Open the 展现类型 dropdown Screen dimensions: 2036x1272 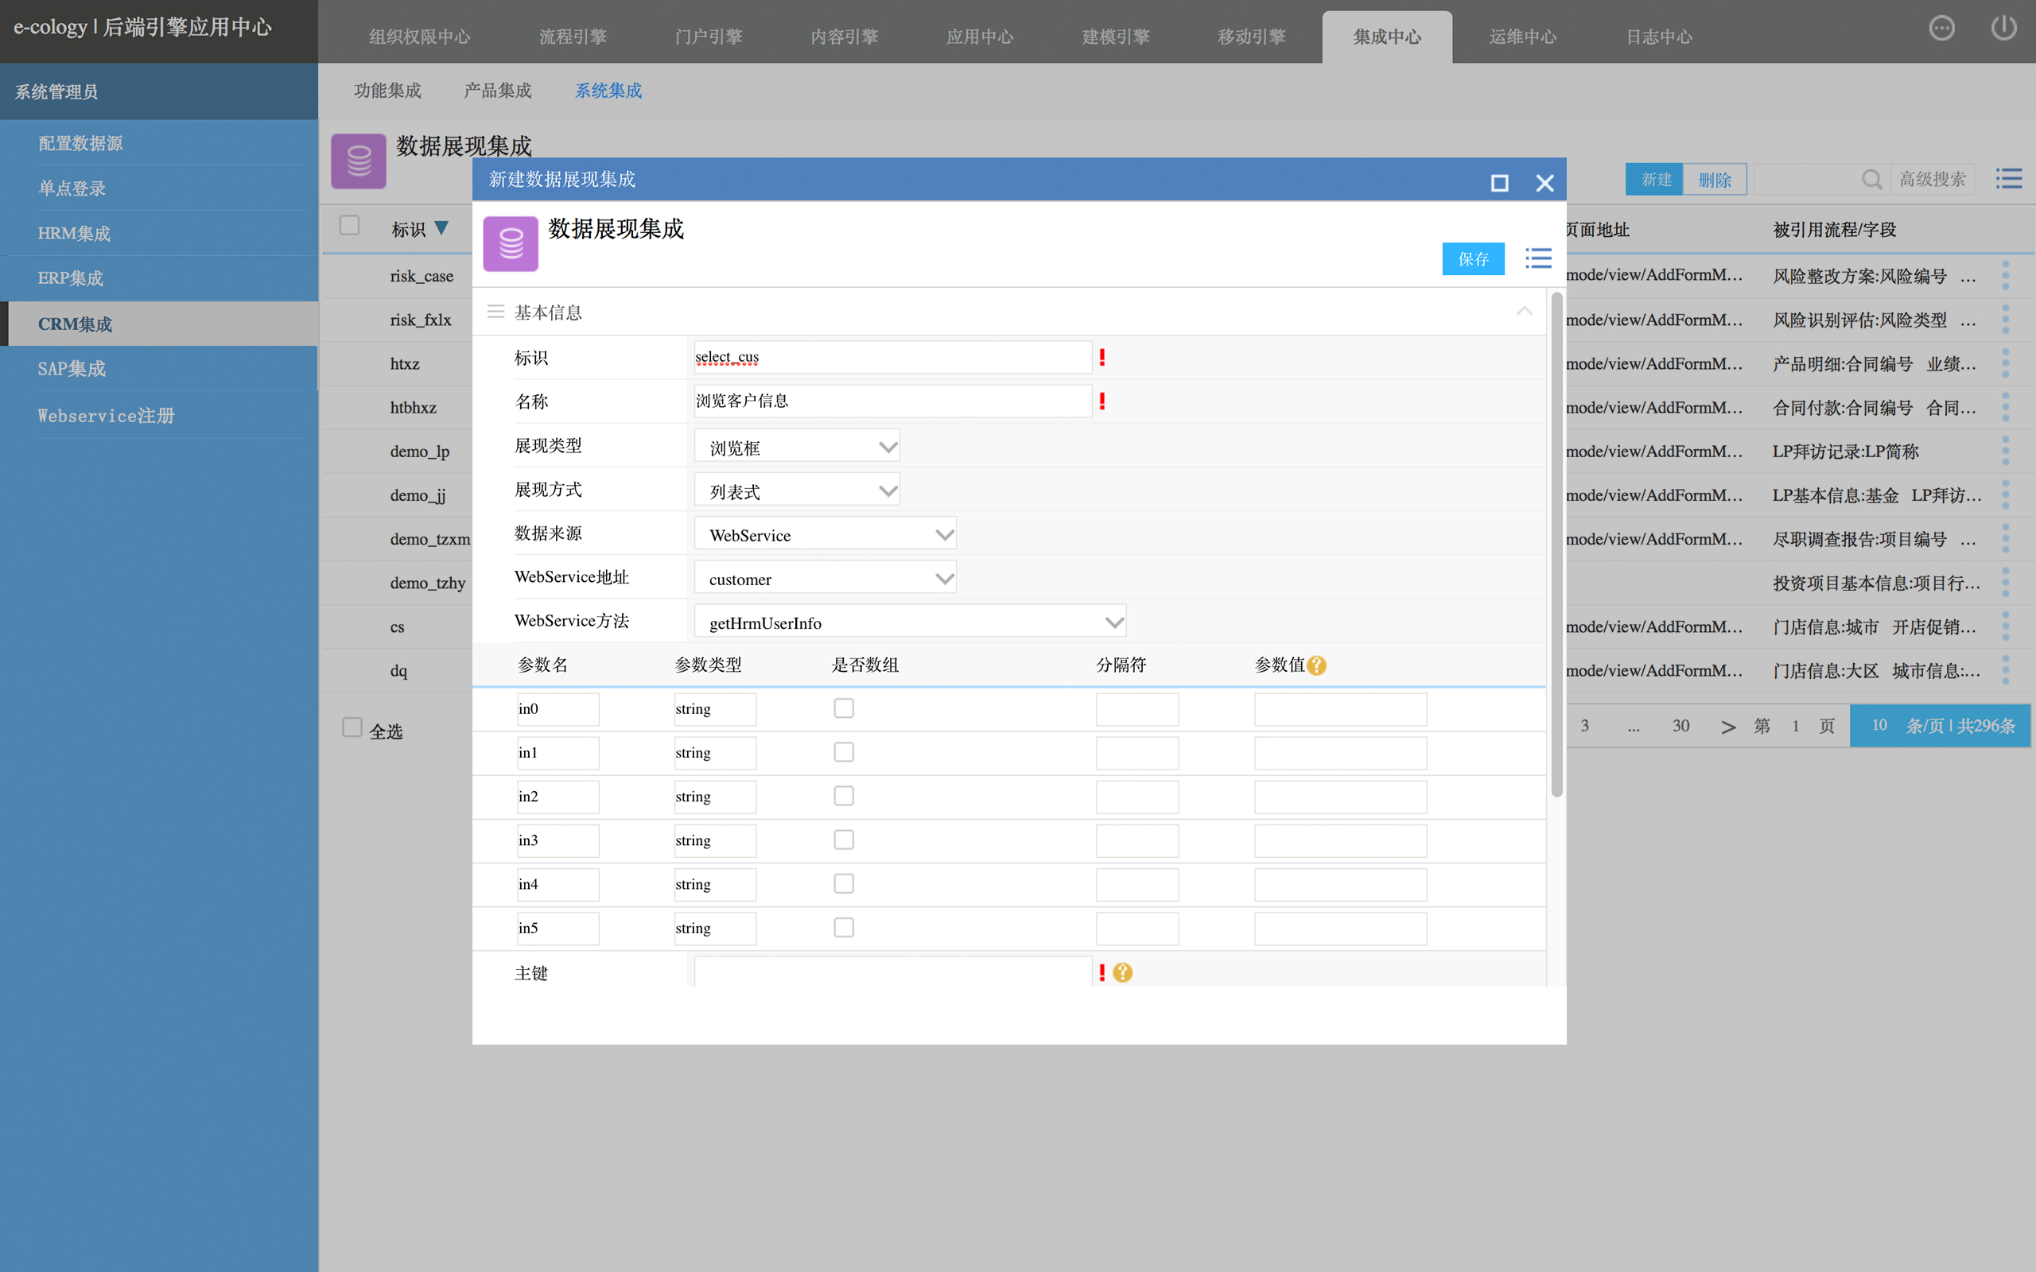797,447
